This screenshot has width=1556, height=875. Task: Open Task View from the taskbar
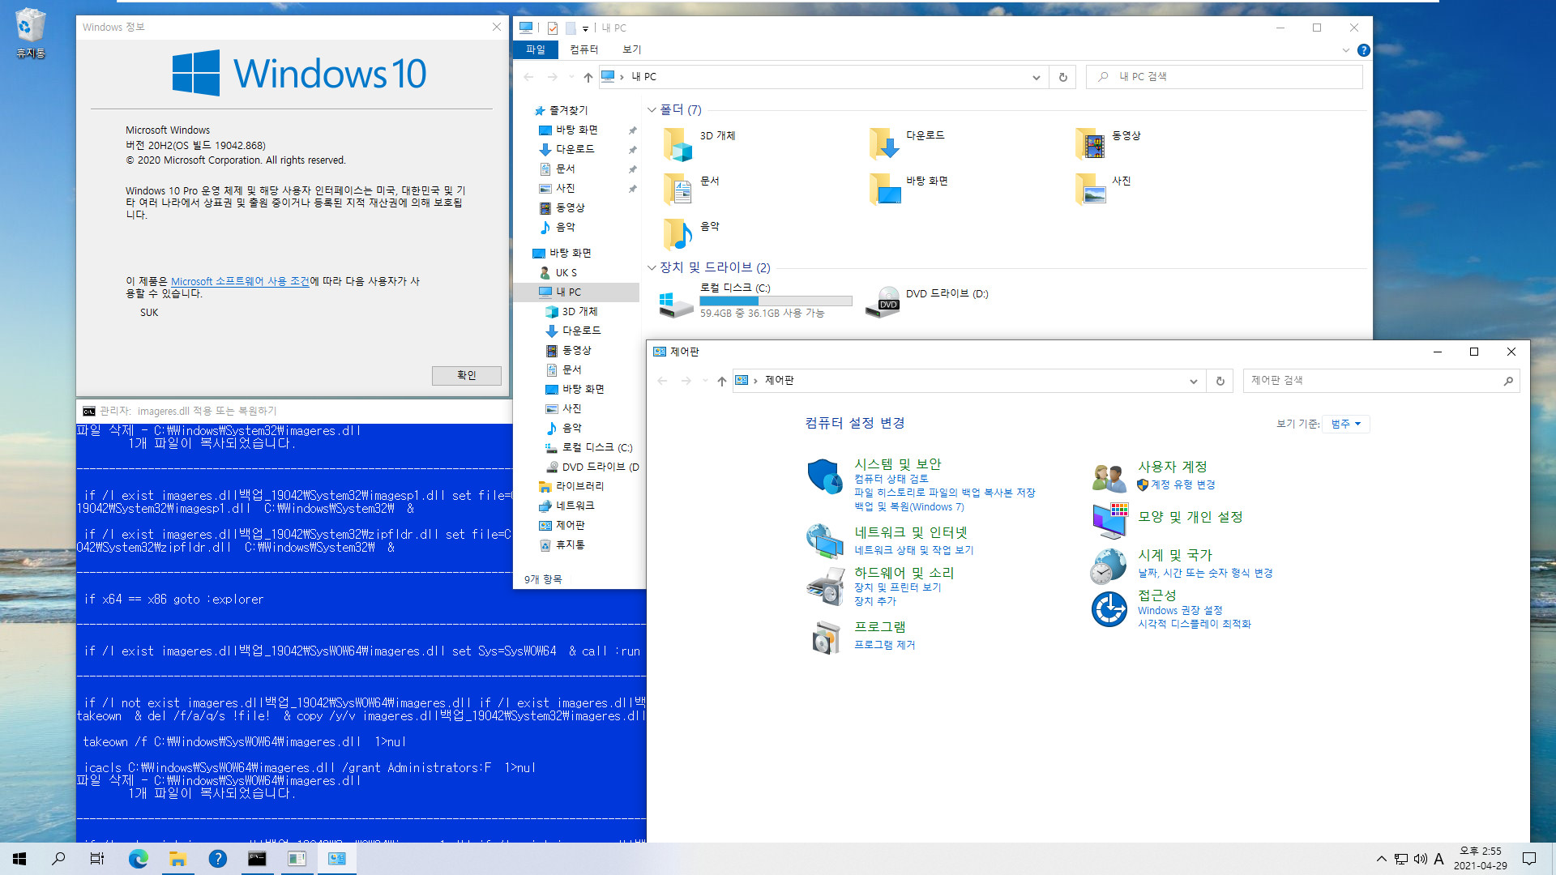click(97, 859)
